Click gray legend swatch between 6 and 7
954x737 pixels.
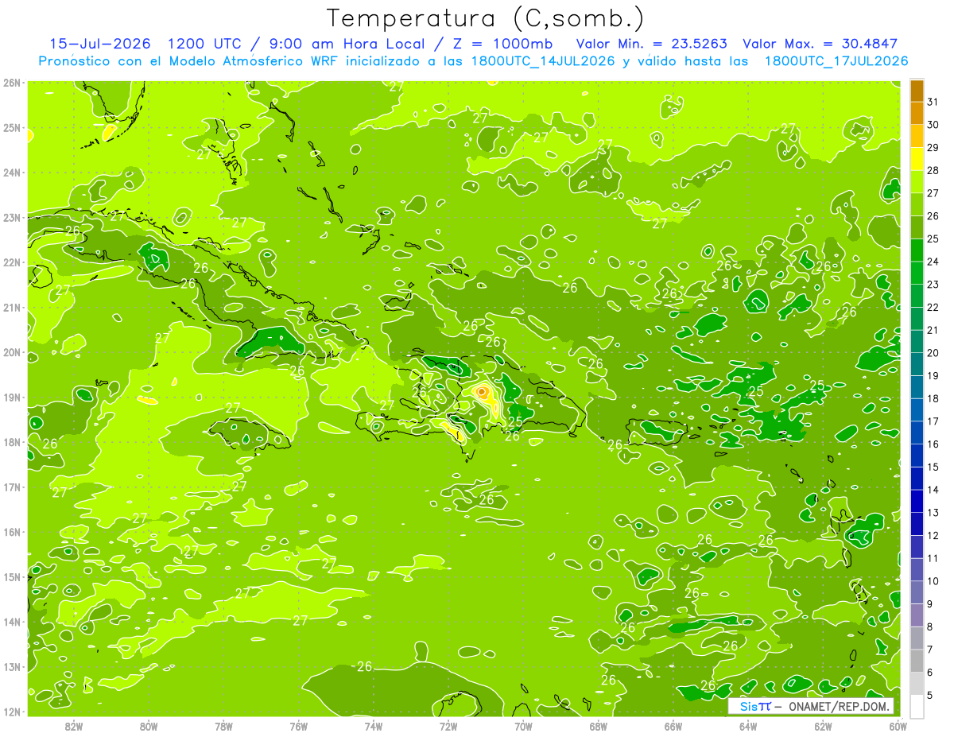[x=917, y=661]
